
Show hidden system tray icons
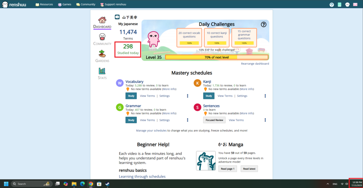(327, 184)
